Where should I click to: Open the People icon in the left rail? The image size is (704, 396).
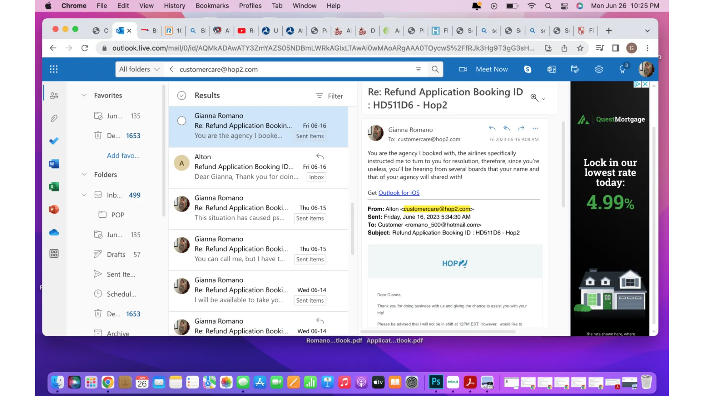pyautogui.click(x=54, y=95)
